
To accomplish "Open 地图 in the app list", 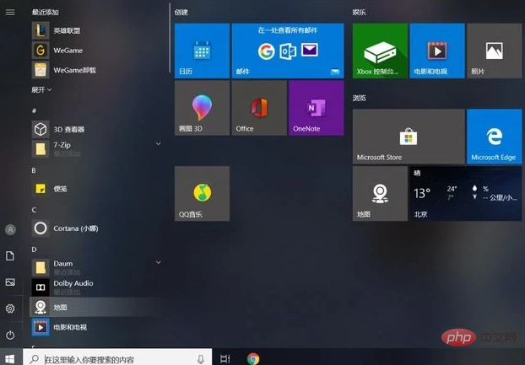I will point(97,307).
